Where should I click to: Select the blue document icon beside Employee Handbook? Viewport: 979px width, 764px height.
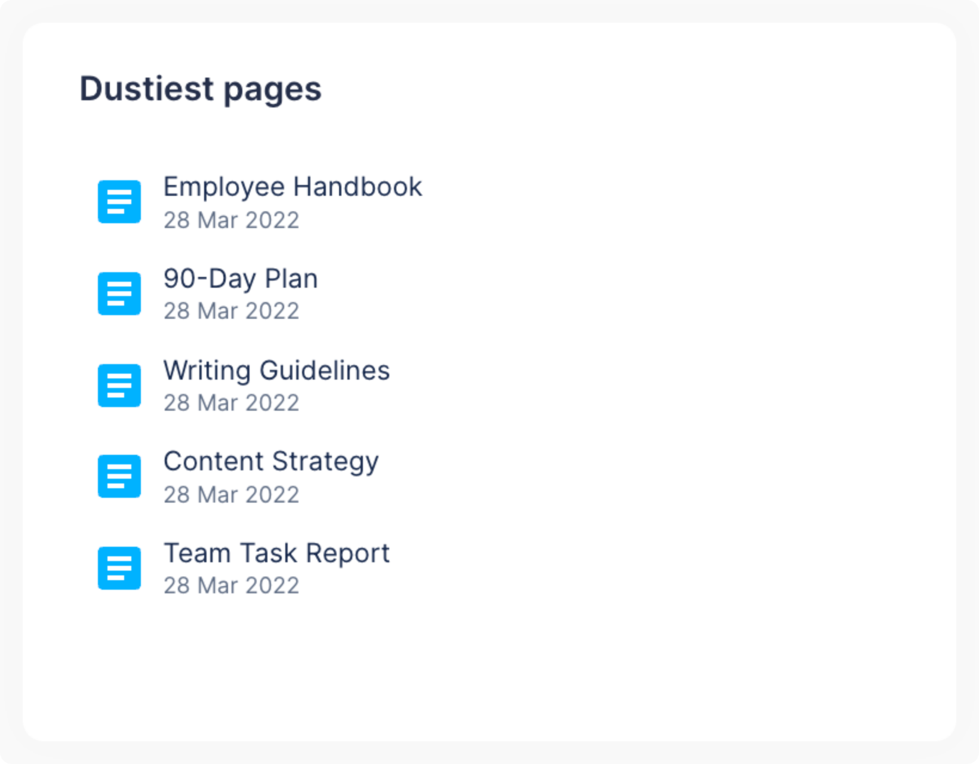pos(119,202)
